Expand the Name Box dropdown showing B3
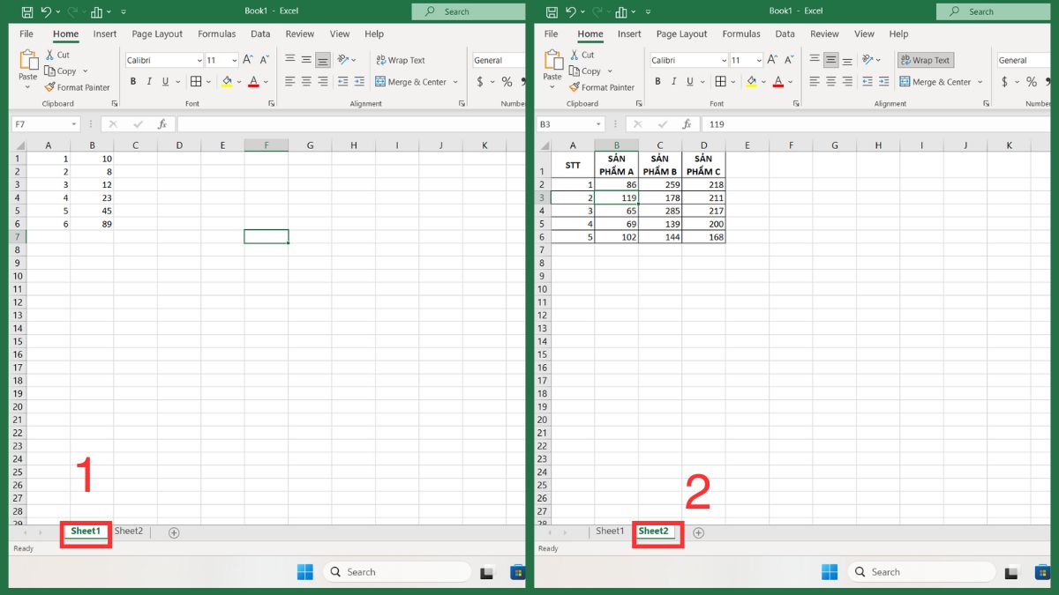The width and height of the screenshot is (1059, 595). tap(598, 124)
